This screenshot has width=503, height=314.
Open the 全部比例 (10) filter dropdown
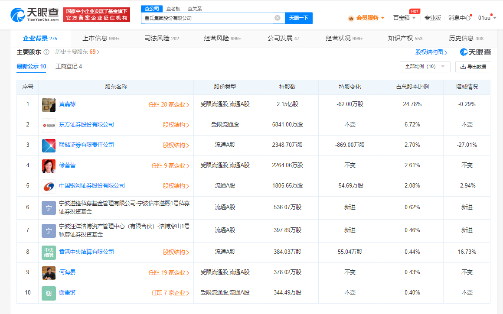425,67
